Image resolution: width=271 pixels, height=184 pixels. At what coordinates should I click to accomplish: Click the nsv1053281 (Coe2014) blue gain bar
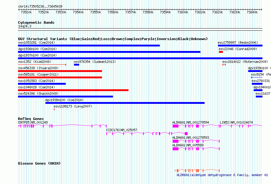pos(89,46)
